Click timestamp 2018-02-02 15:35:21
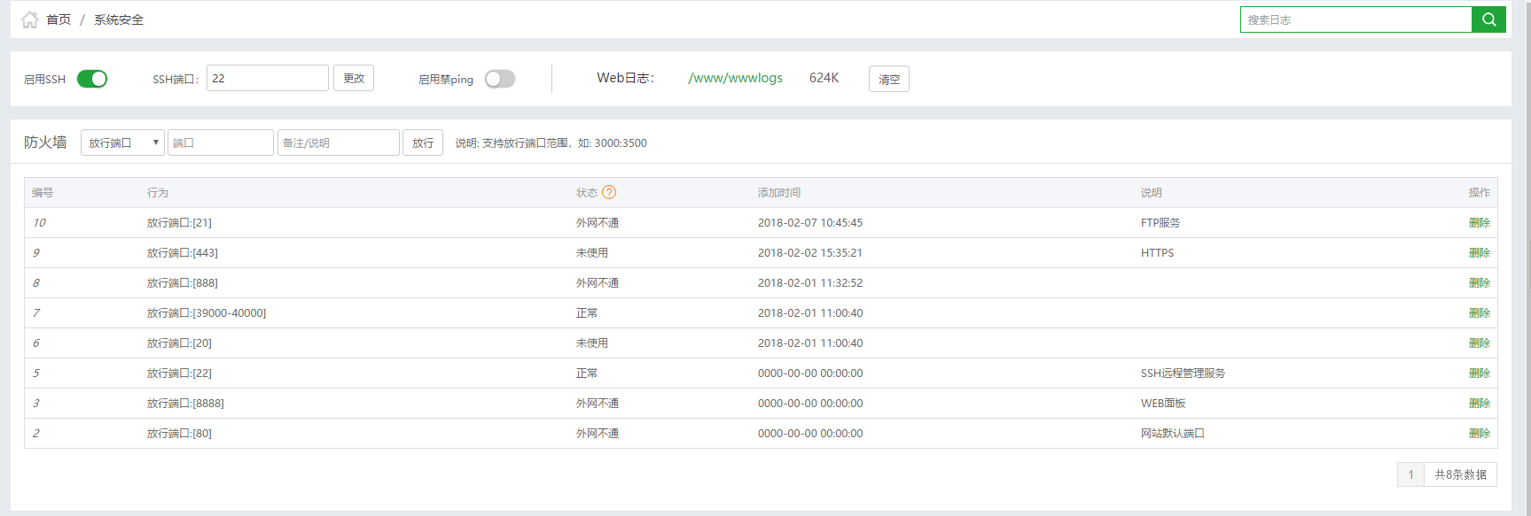Viewport: 1531px width, 516px height. (x=810, y=253)
